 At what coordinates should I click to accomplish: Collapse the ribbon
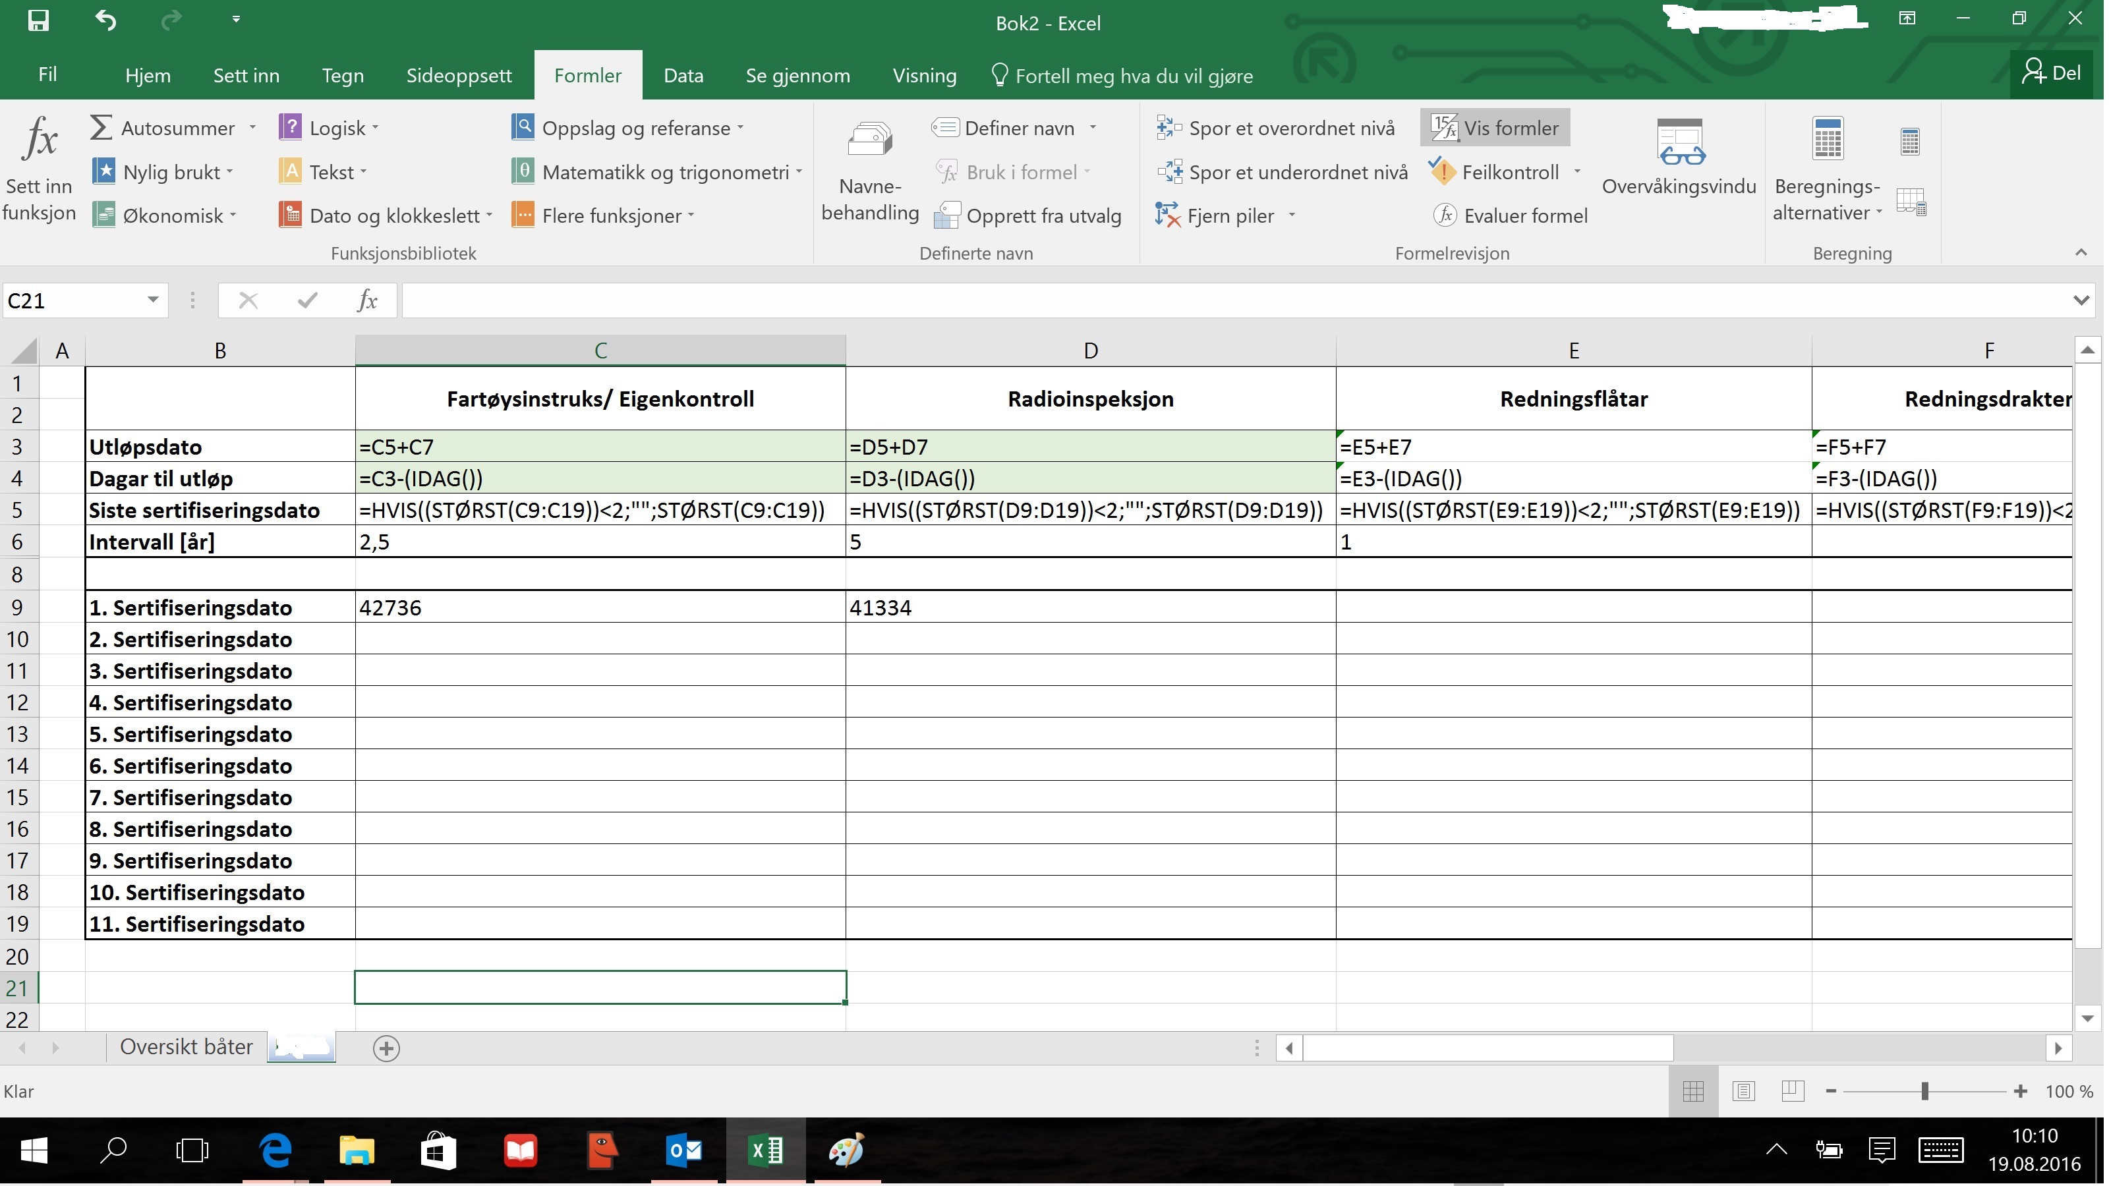[x=2081, y=253]
